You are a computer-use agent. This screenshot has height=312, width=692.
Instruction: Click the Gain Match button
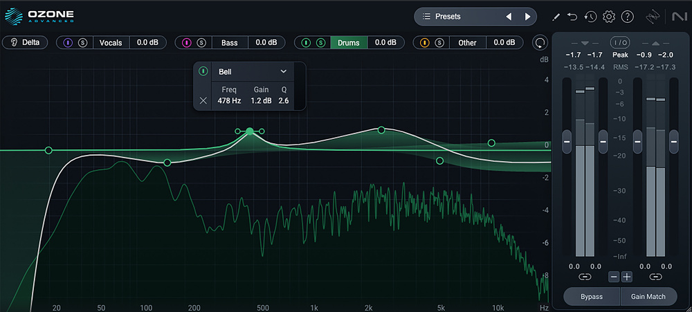click(648, 296)
